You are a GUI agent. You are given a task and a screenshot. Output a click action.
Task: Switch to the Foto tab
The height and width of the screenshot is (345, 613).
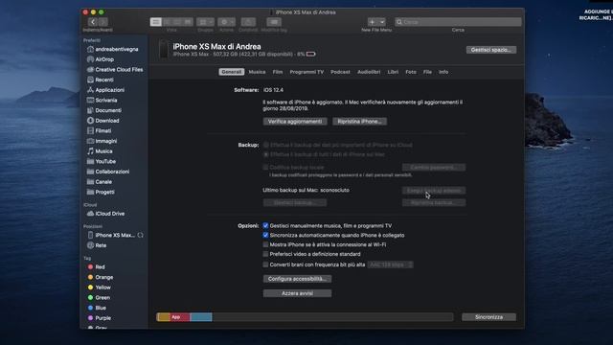coord(411,72)
